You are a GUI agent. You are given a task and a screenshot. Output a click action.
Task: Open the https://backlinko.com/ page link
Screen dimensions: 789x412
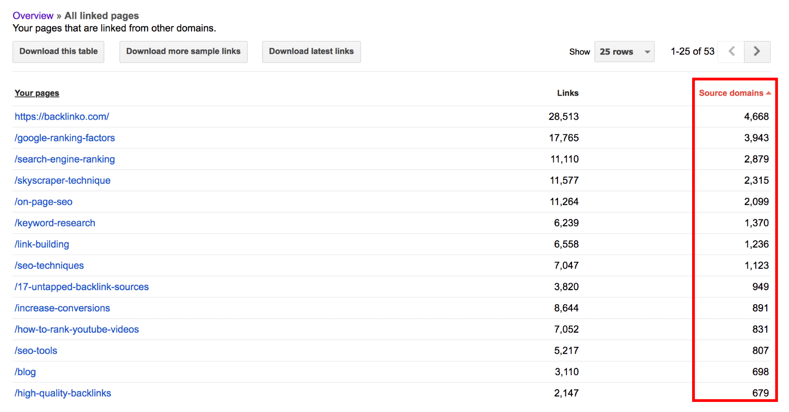point(62,117)
